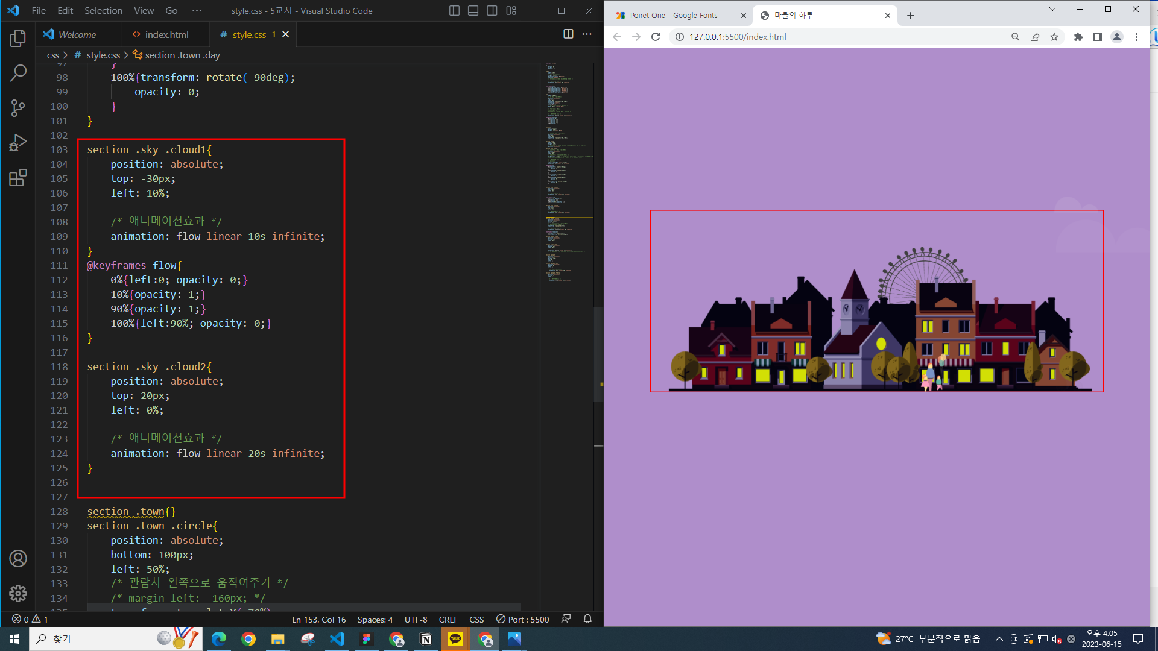This screenshot has width=1158, height=651.
Task: Open Run and Debug view
Action: tap(18, 143)
